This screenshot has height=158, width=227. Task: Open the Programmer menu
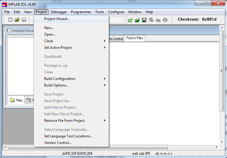81,12
